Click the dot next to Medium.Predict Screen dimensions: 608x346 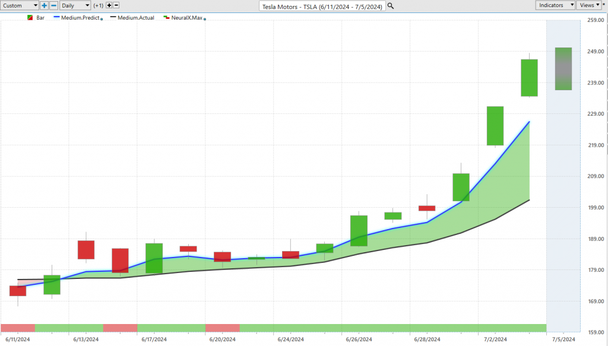(102, 19)
